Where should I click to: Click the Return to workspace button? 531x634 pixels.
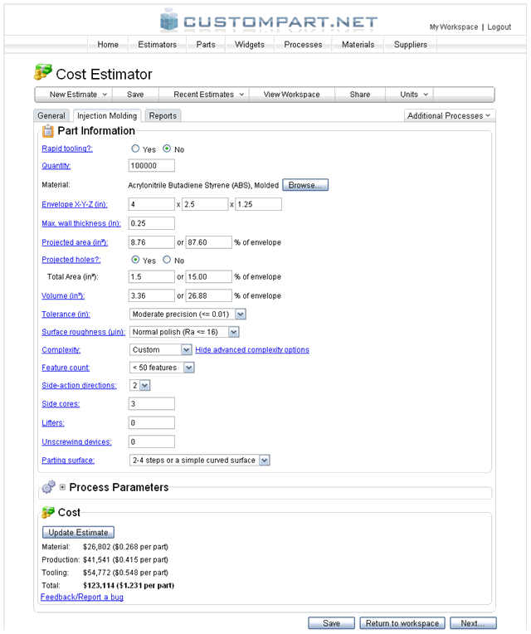(402, 623)
